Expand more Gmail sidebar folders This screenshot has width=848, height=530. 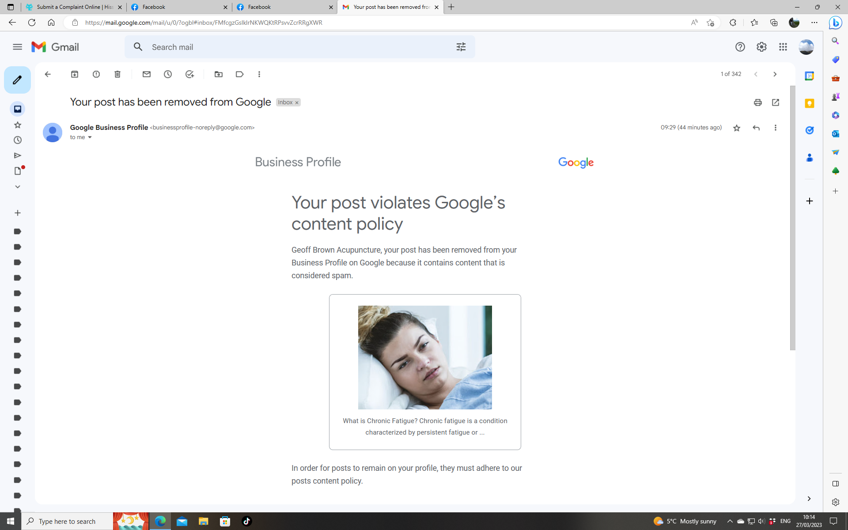tap(17, 186)
